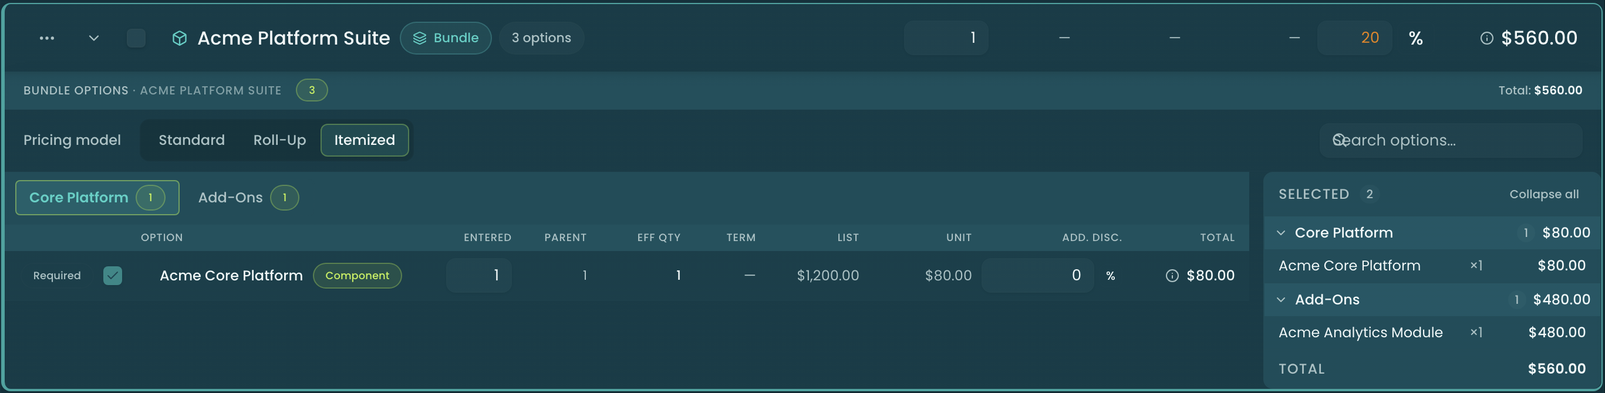Collapse the Add-Ons group in Selected
The height and width of the screenshot is (393, 1605).
point(1281,300)
